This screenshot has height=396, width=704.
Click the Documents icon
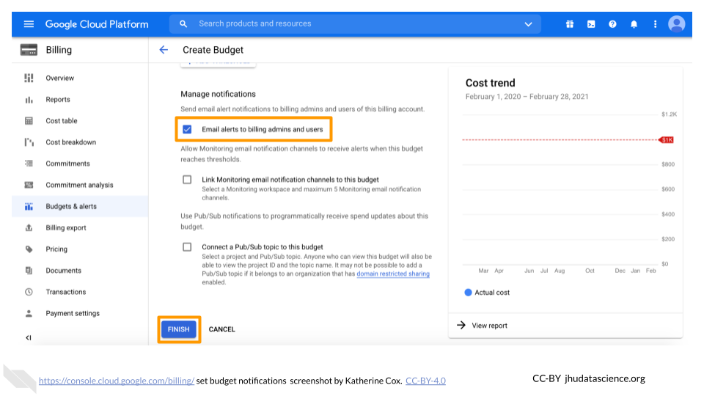(29, 271)
